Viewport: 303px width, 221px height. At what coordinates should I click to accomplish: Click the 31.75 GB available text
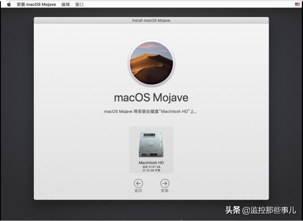click(151, 170)
